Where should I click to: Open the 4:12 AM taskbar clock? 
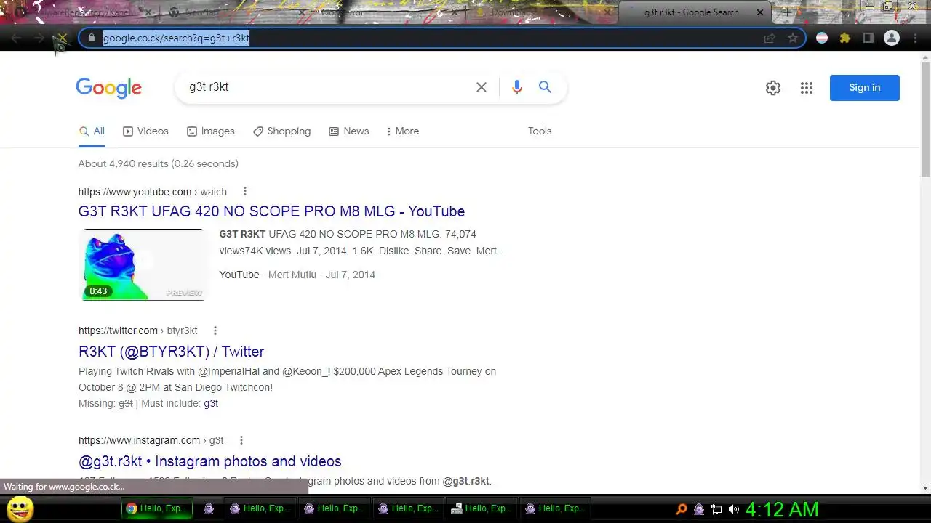tap(782, 509)
